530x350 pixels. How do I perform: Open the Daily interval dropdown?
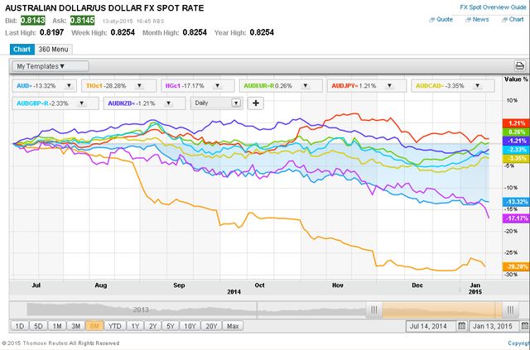(x=216, y=103)
